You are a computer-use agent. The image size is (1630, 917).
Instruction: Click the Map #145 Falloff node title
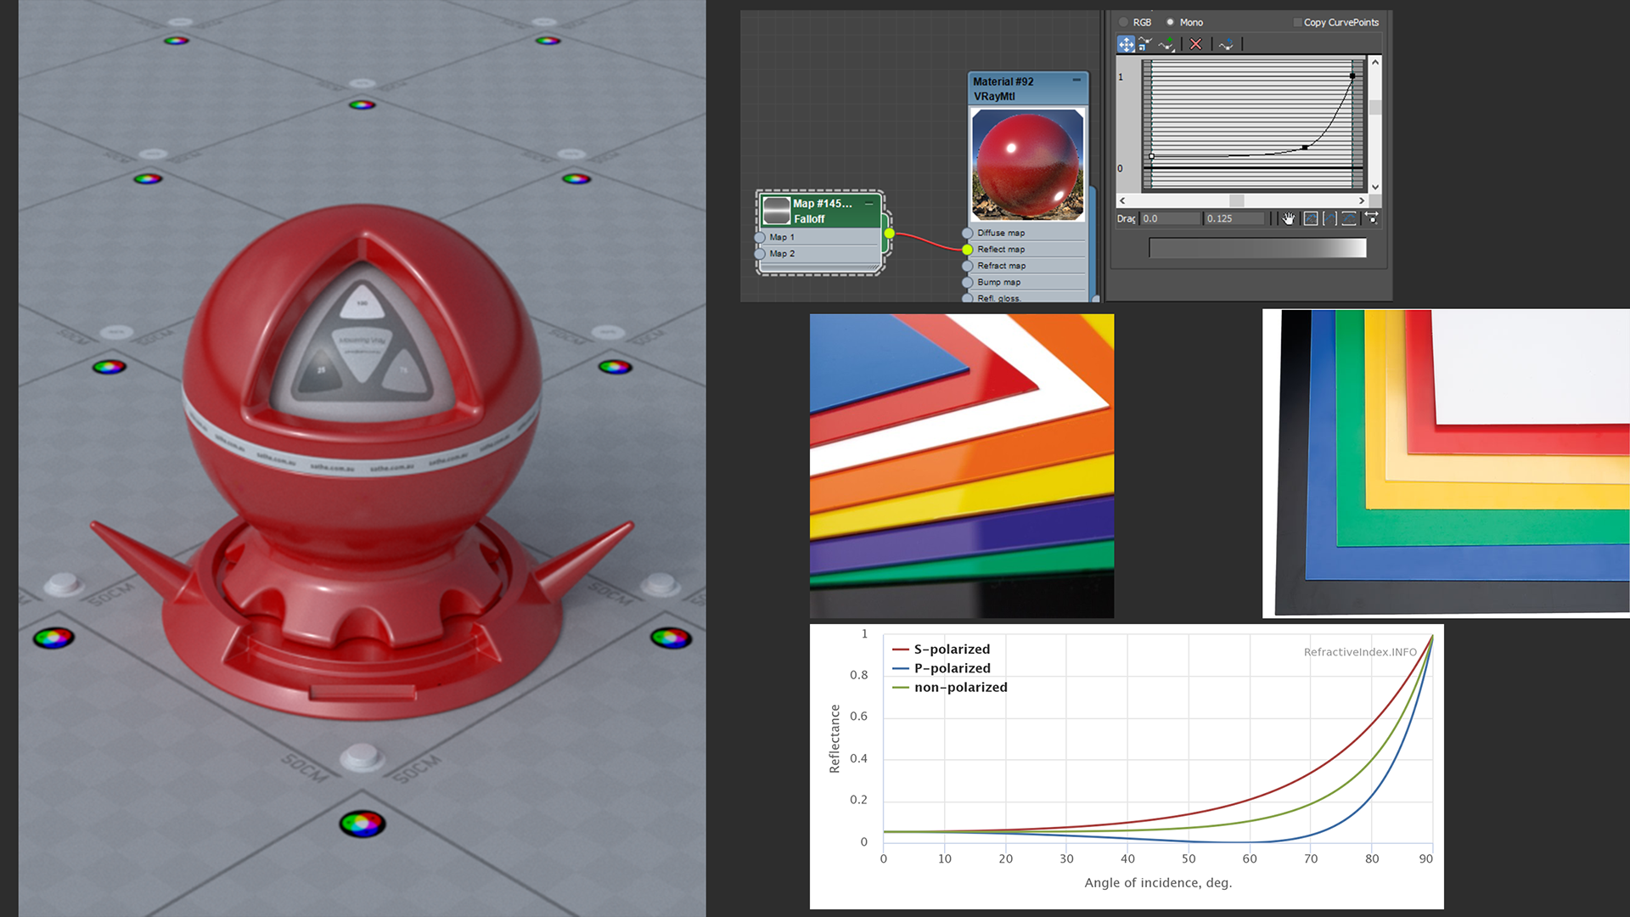point(822,211)
